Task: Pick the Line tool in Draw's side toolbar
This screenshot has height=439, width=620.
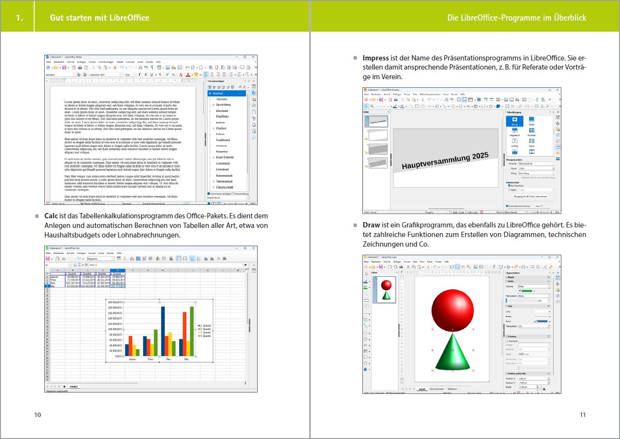Action: [x=367, y=294]
